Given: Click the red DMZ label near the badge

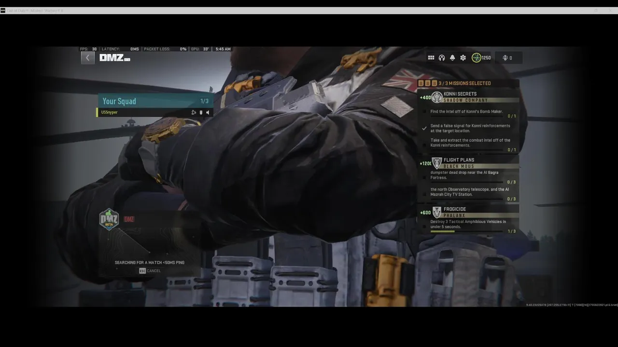Looking at the screenshot, I should [x=129, y=219].
